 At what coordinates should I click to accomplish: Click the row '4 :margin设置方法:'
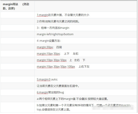click(69, 41)
